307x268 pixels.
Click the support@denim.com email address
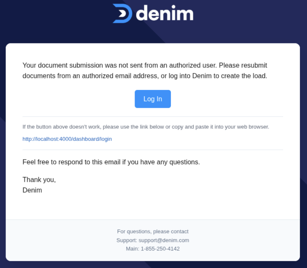point(164,240)
